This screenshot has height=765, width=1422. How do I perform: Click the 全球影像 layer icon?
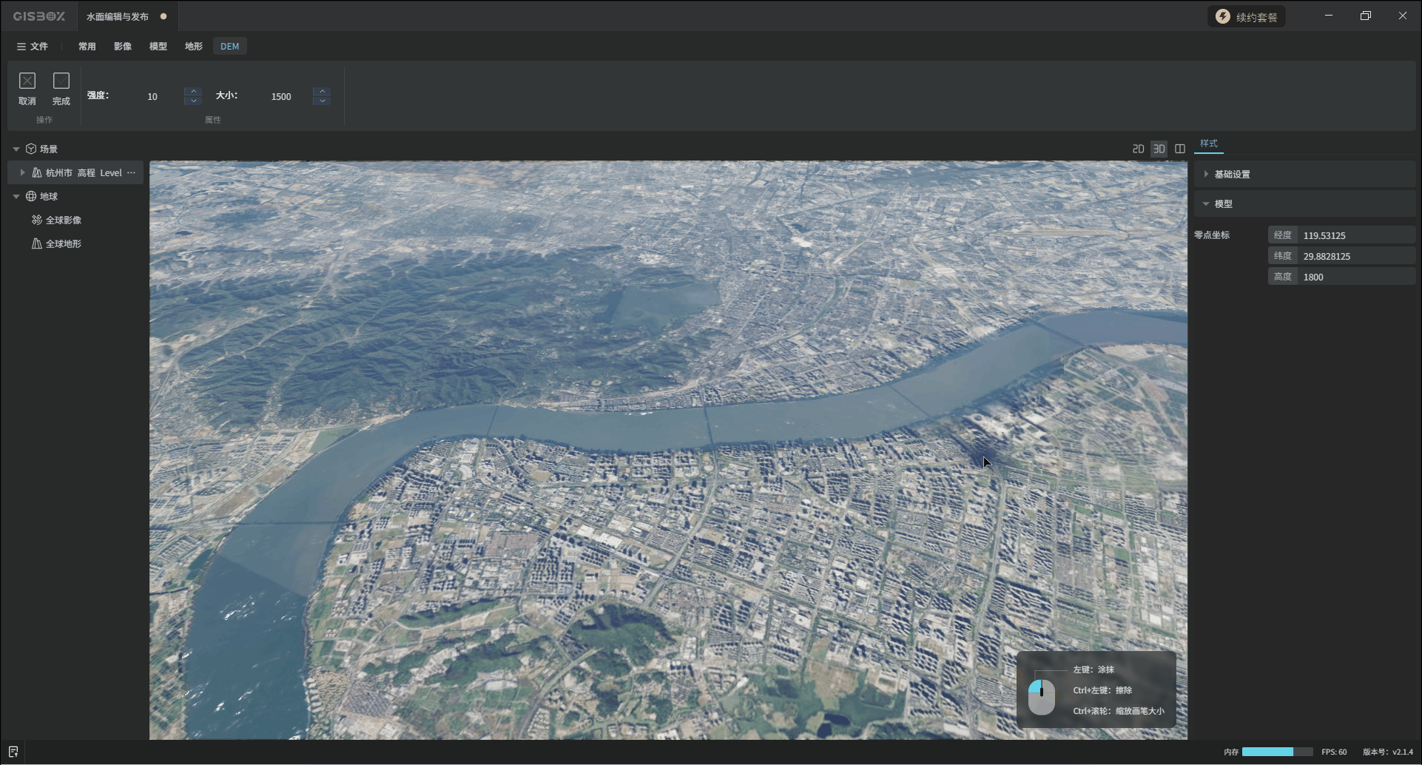(36, 220)
